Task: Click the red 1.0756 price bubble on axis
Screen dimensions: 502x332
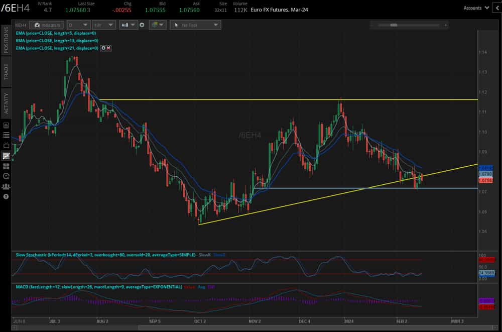Action: 485,180
